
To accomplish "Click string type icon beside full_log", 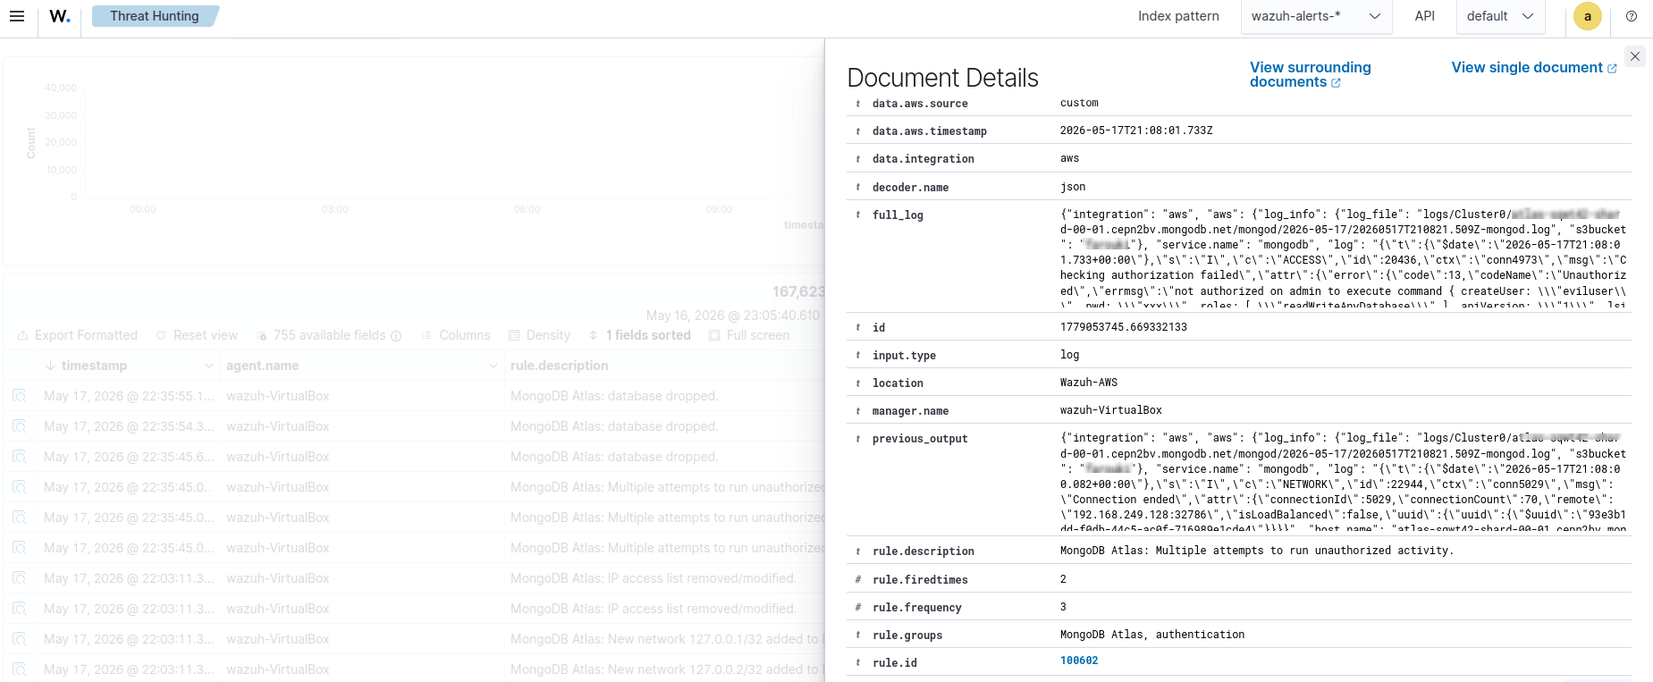I will 858,215.
